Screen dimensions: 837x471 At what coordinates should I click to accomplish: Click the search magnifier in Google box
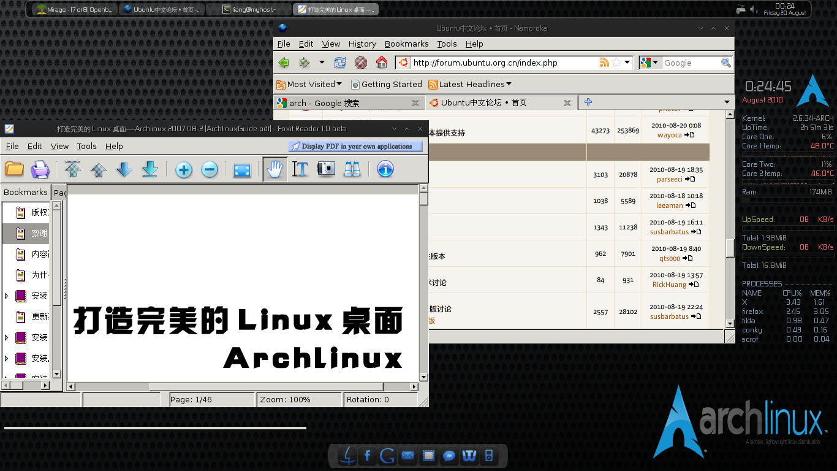tap(726, 63)
